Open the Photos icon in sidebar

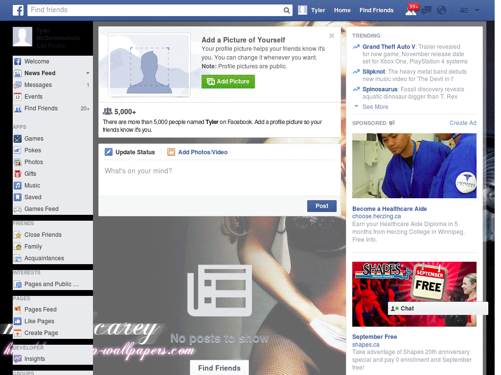coord(18,162)
